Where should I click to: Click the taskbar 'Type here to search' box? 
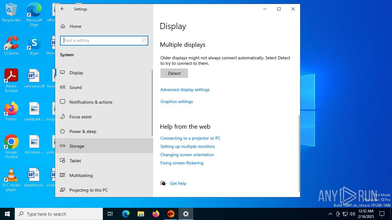click(59, 214)
